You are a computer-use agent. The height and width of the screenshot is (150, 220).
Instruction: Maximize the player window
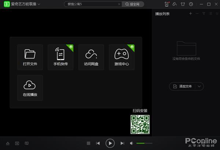[209, 4]
